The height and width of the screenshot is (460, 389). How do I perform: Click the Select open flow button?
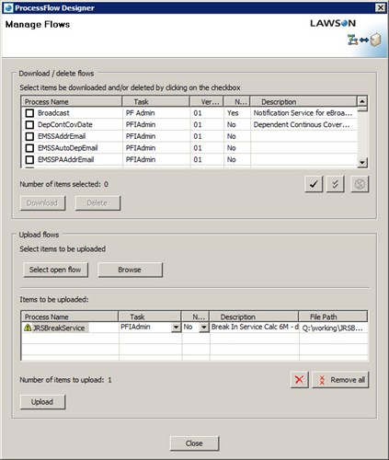point(55,270)
